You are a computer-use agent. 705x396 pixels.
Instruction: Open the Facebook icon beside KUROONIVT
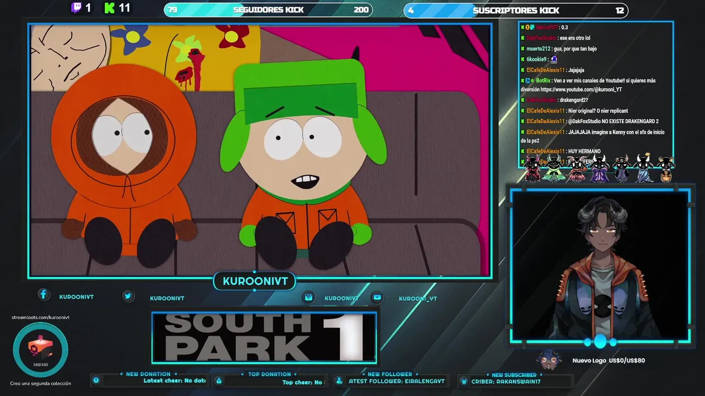click(x=44, y=295)
